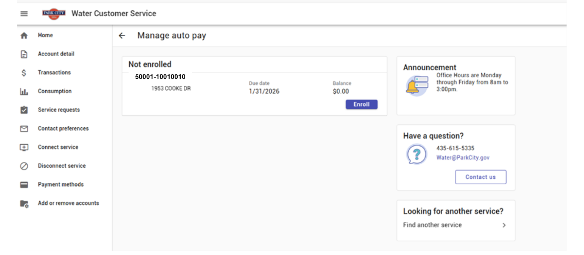
Task: Click the question mark help bubble
Action: pos(416,154)
